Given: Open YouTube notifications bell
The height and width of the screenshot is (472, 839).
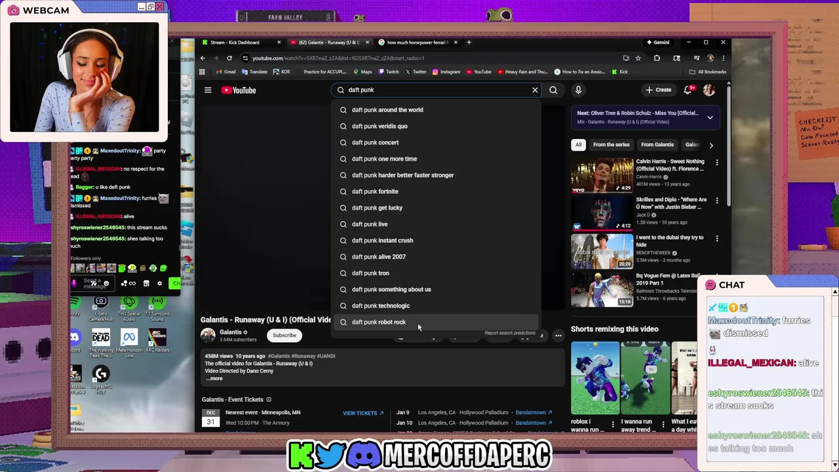Looking at the screenshot, I should pos(688,90).
